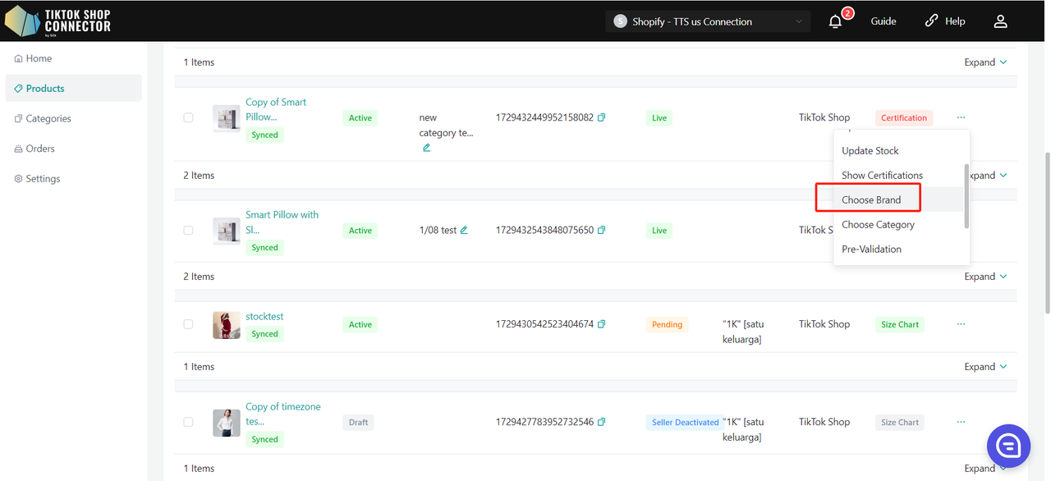Click the stocktest product thumbnail
Viewport: 1051px width, 481px height.
(x=227, y=325)
